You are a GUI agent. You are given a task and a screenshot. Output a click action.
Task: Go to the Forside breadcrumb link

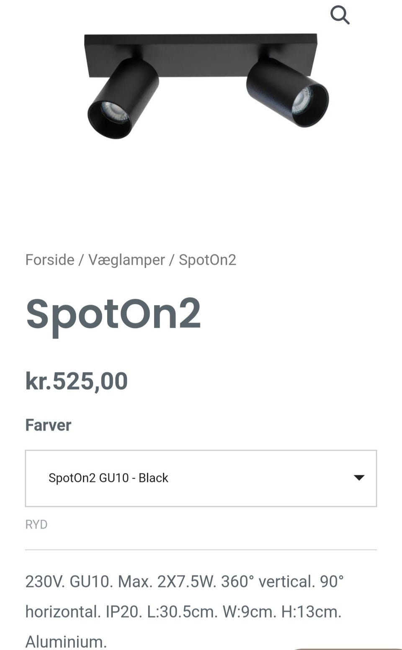(50, 260)
